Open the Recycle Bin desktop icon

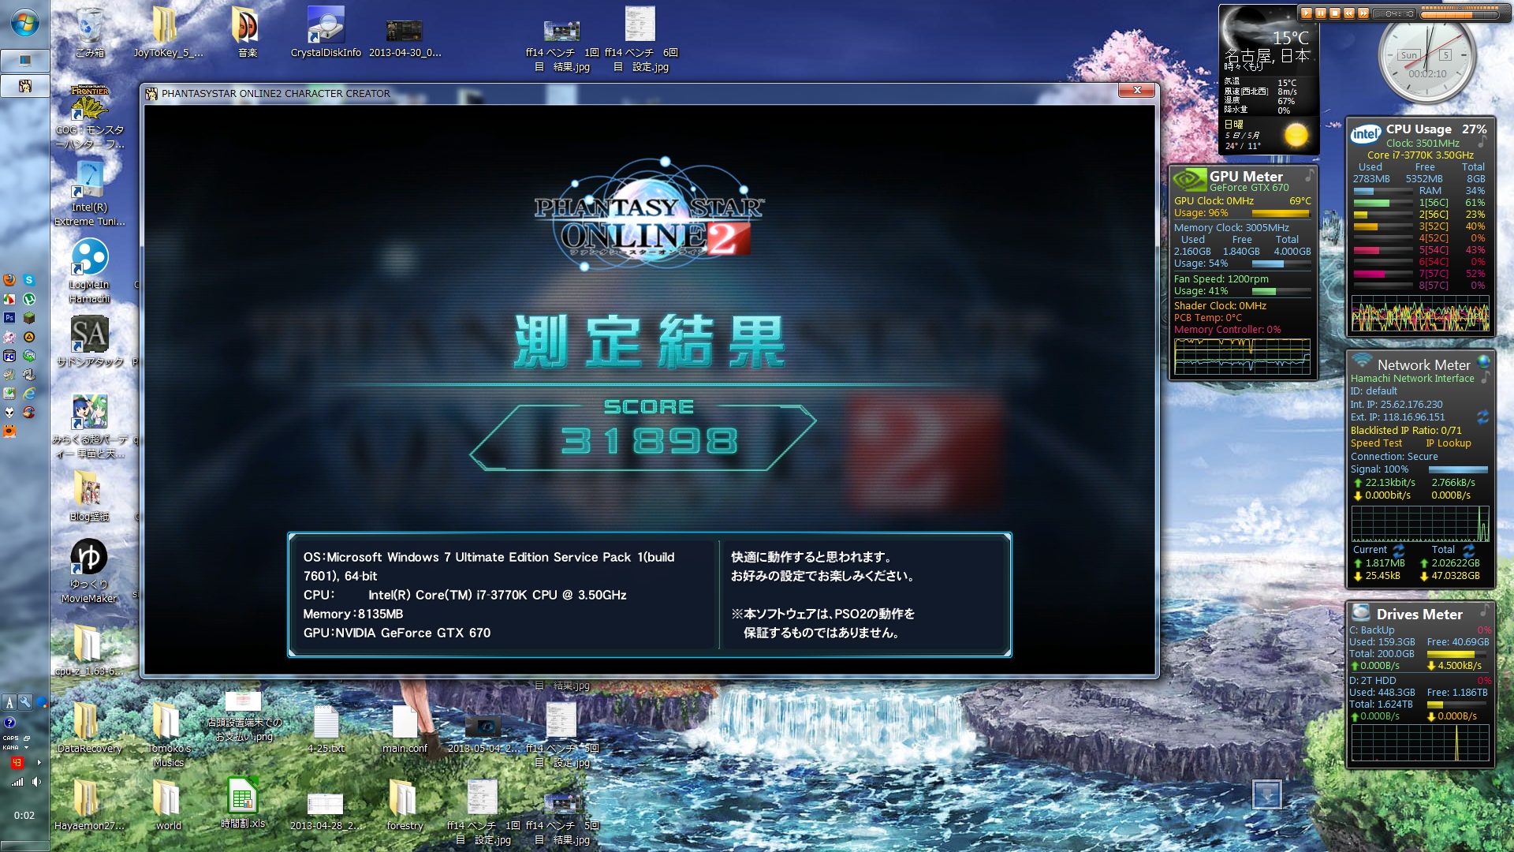click(x=89, y=32)
